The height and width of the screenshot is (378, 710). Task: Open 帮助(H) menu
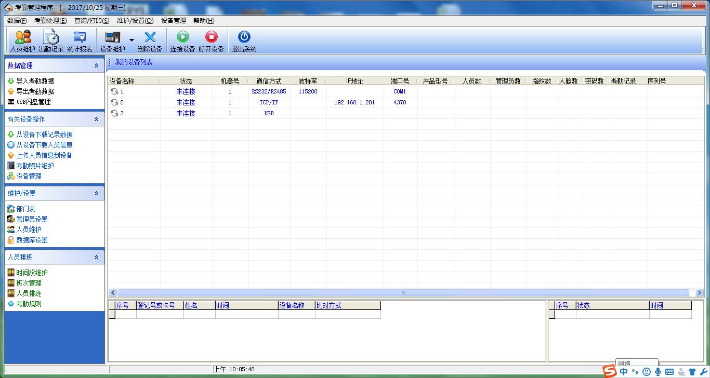coord(204,21)
